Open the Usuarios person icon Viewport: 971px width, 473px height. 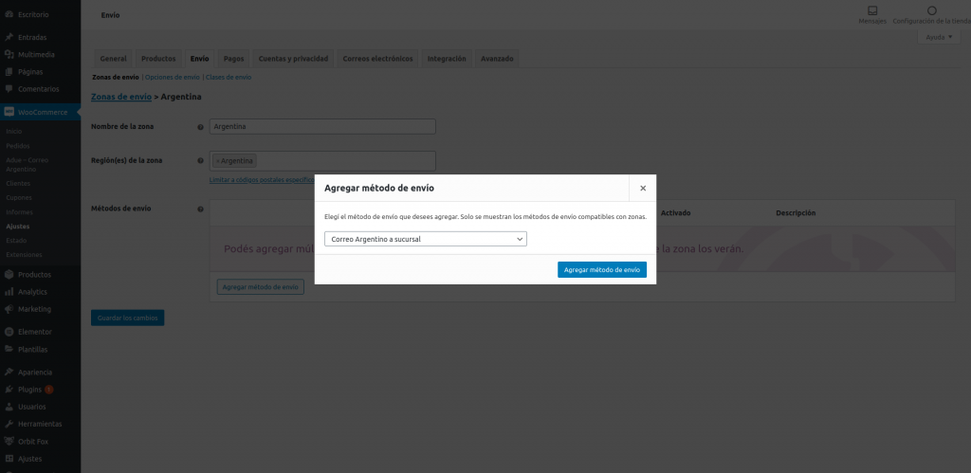[x=9, y=407]
